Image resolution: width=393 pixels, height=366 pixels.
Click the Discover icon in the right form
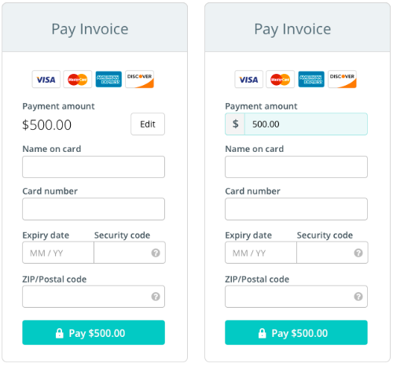pyautogui.click(x=343, y=79)
